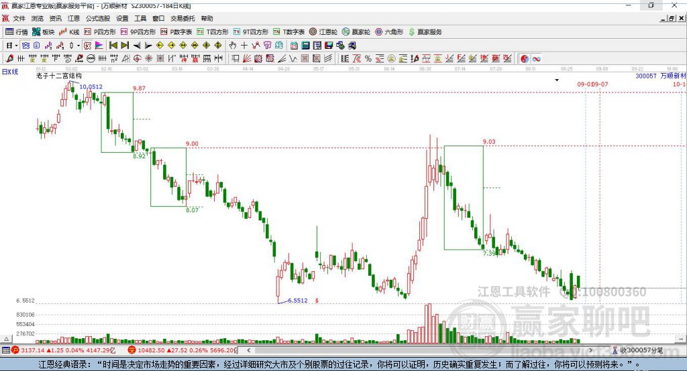Expand the candlestick style dropdown arrow
Screen dimensions: 687x371
78,46
